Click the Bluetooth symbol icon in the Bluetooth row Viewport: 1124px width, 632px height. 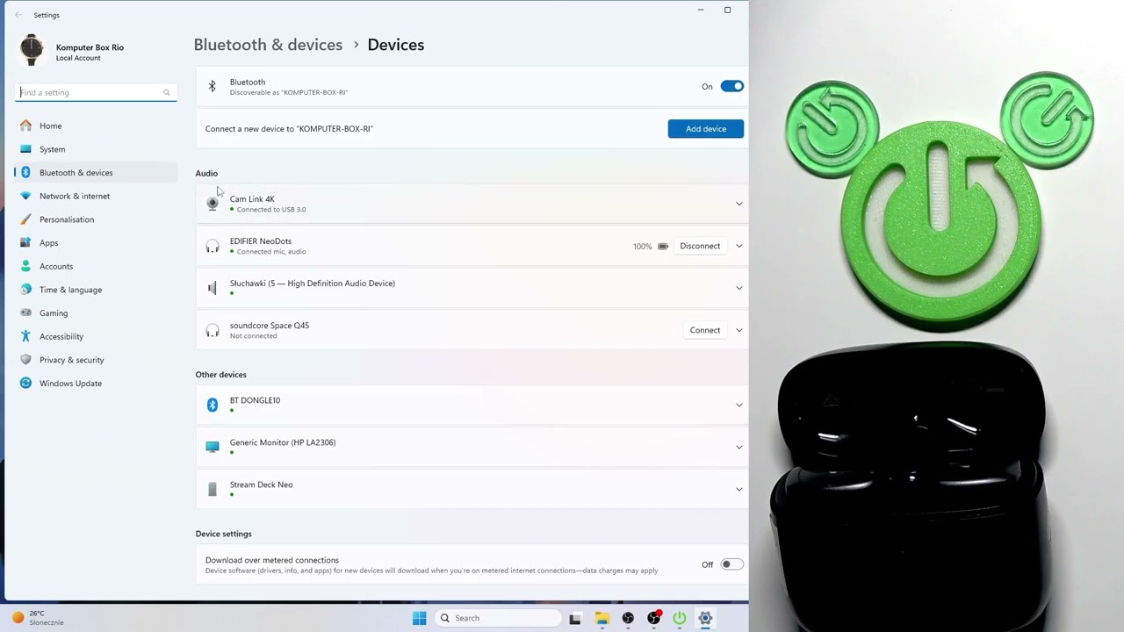pos(212,86)
